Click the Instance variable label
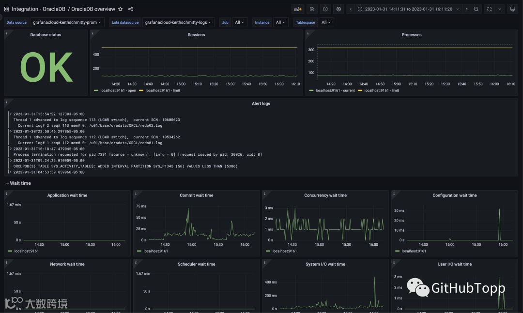523x313 pixels. [262, 22]
